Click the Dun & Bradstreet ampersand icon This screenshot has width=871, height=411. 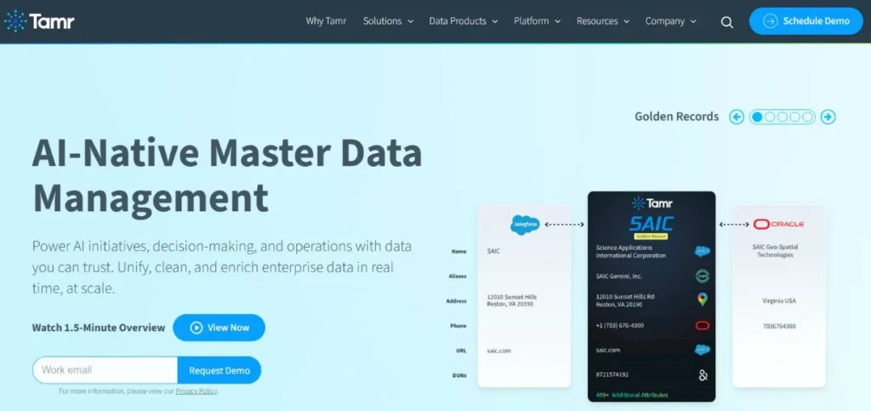tap(702, 374)
